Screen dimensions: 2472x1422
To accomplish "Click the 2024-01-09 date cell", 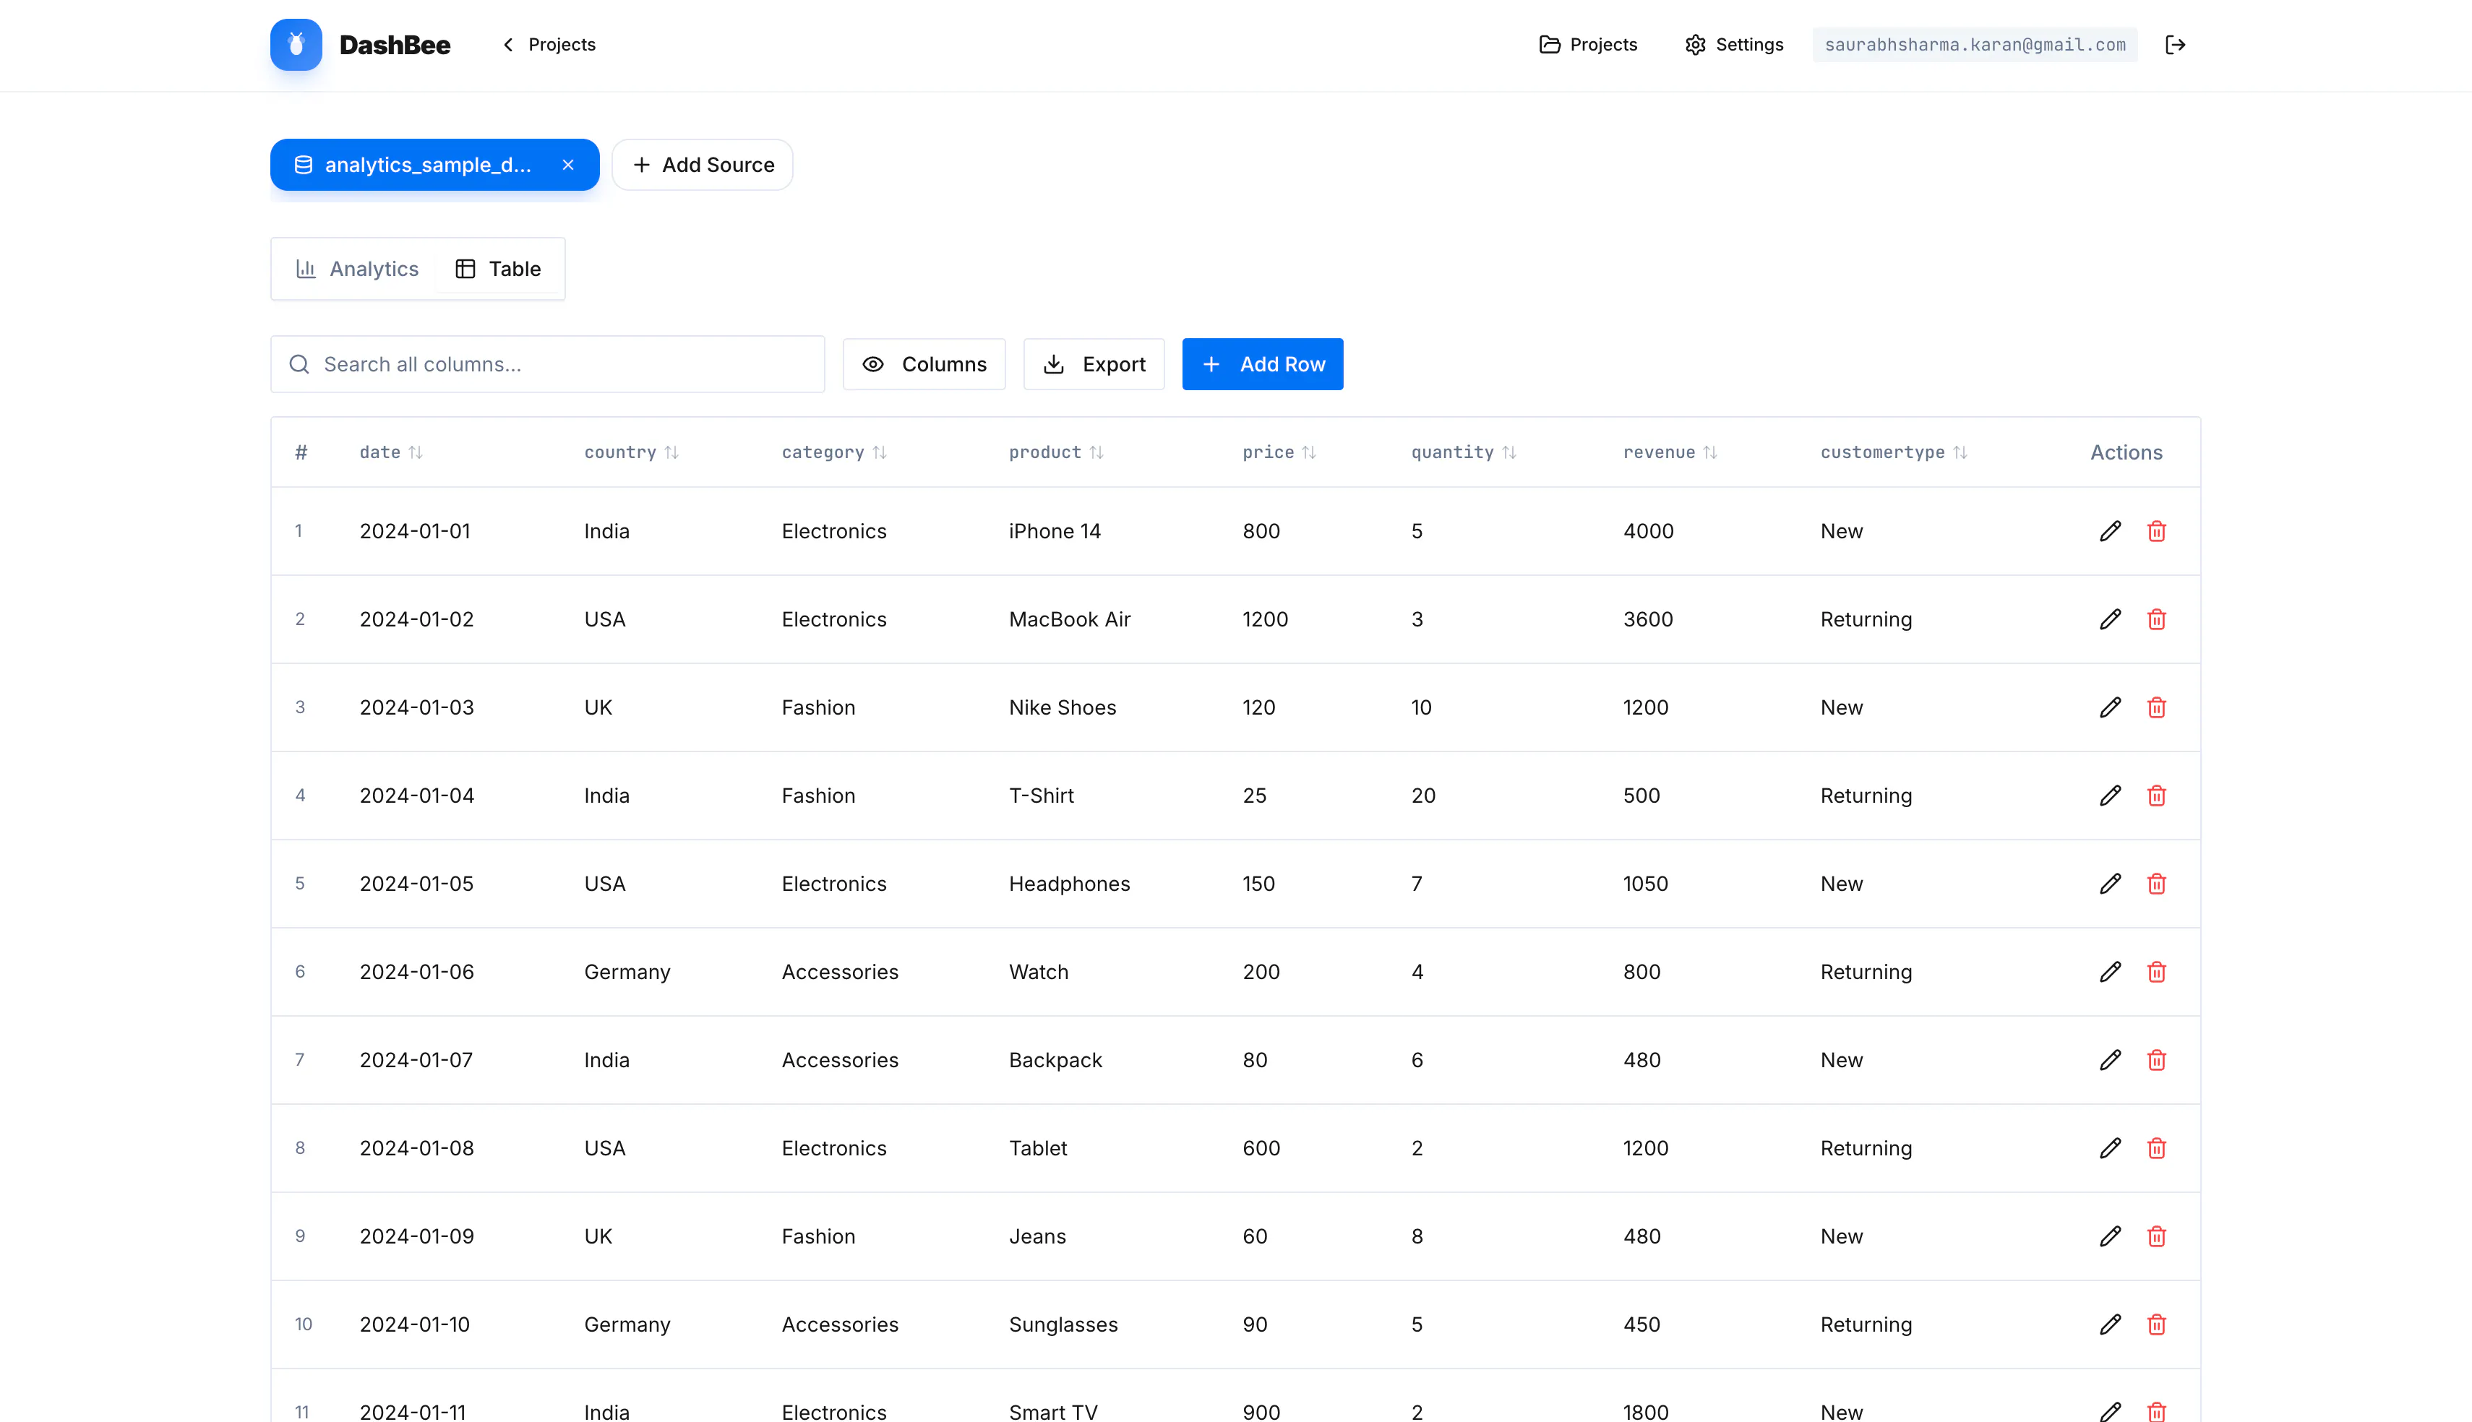I will tap(417, 1236).
